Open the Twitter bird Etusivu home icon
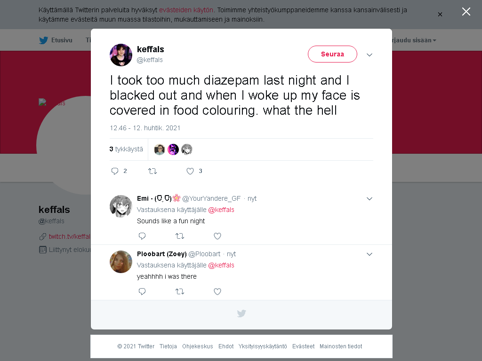This screenshot has height=361, width=482. (x=43, y=40)
